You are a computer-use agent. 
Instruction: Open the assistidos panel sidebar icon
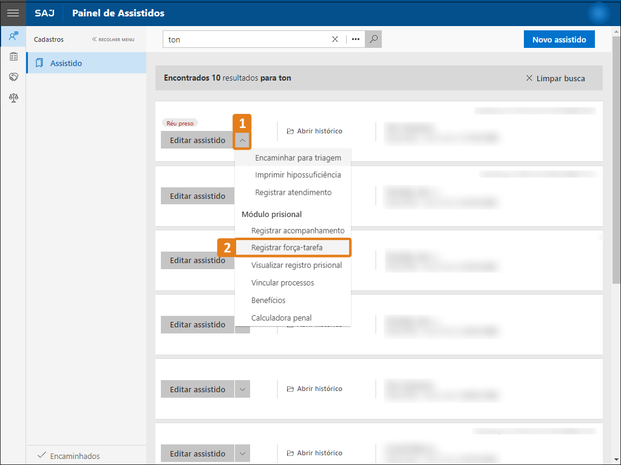point(13,36)
